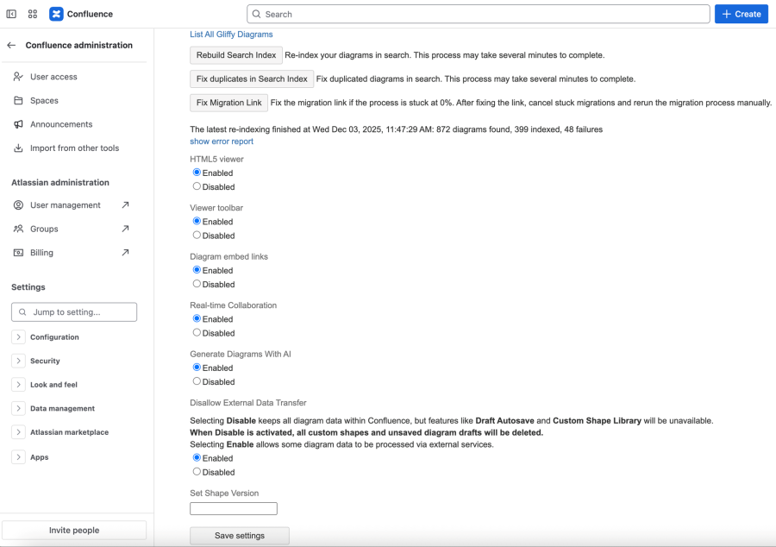
Task: Click the Announcements megaphone icon
Action: (x=18, y=124)
